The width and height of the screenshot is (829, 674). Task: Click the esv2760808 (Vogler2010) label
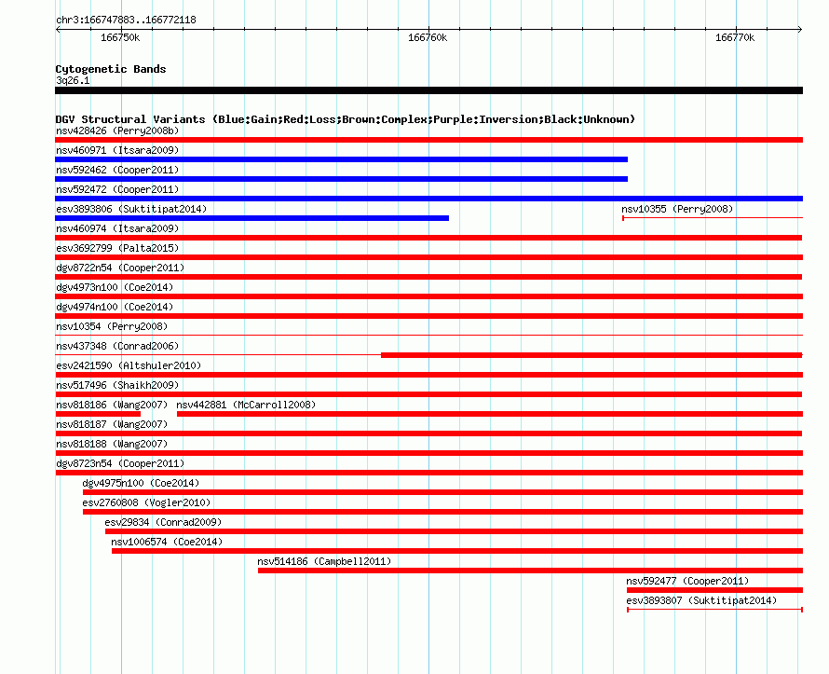pyautogui.click(x=146, y=502)
